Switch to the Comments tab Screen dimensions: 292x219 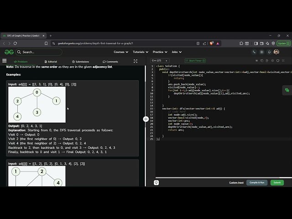pos(110,62)
